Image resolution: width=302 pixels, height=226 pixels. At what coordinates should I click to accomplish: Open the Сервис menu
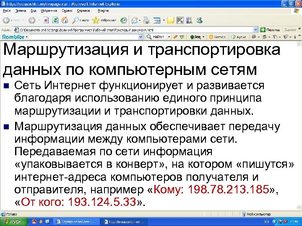coord(67,11)
